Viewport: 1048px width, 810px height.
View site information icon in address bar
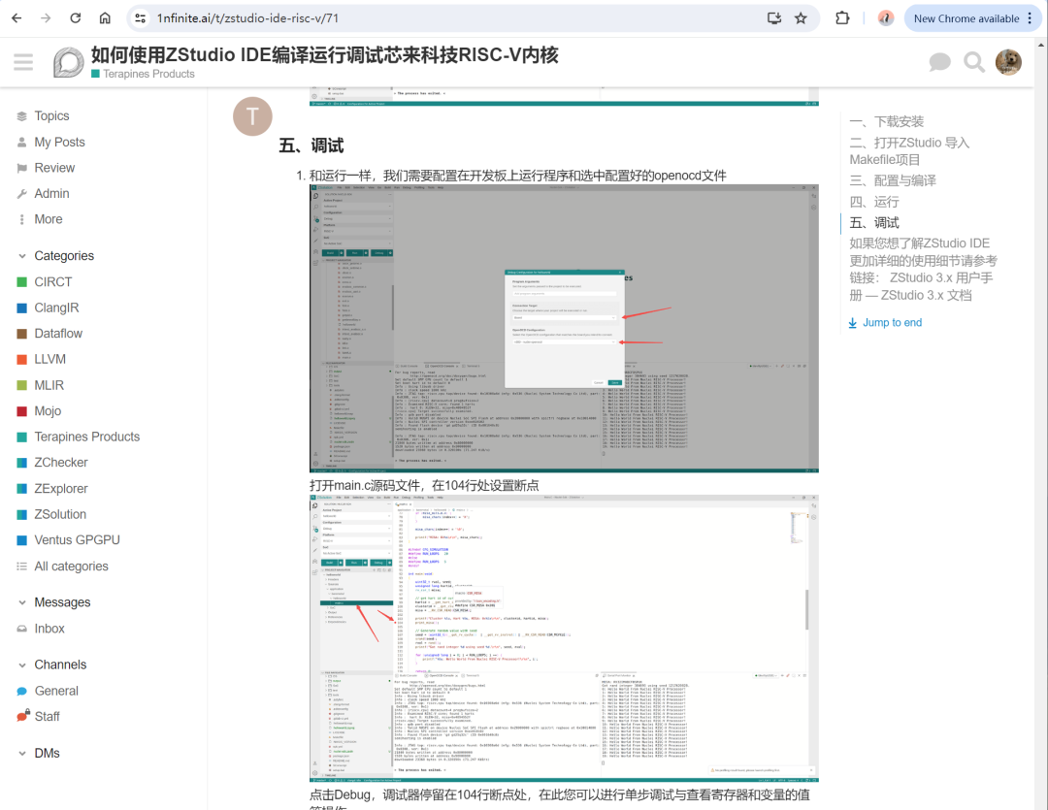point(141,18)
